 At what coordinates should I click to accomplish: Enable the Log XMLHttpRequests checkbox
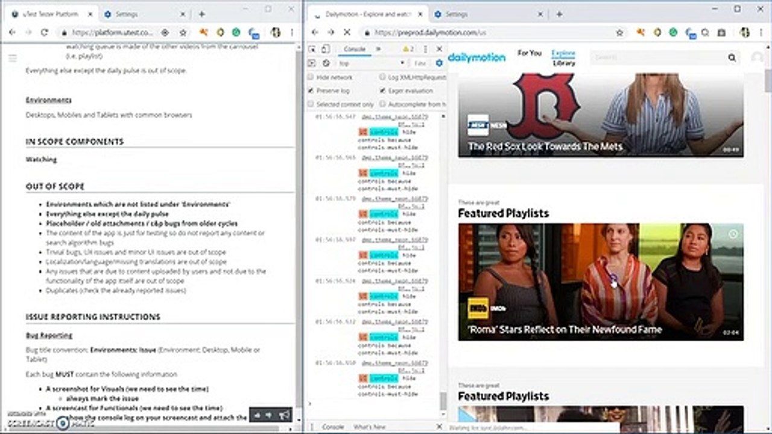pyautogui.click(x=383, y=77)
